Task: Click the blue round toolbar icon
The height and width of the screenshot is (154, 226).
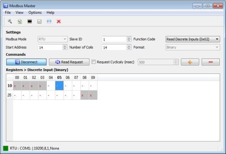Action: (49, 21)
